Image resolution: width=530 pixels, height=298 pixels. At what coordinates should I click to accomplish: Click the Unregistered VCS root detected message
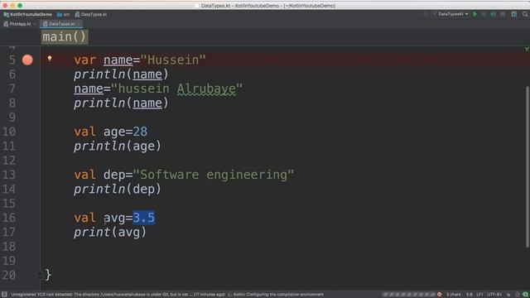(118, 295)
